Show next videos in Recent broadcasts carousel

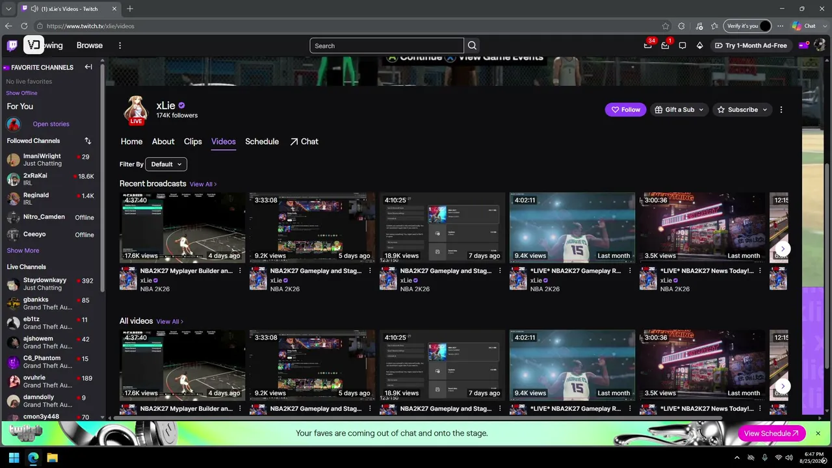[783, 248]
